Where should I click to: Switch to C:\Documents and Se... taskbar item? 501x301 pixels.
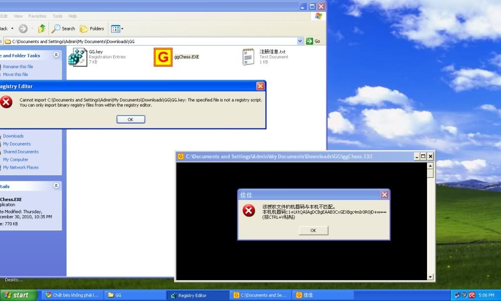[x=260, y=295]
